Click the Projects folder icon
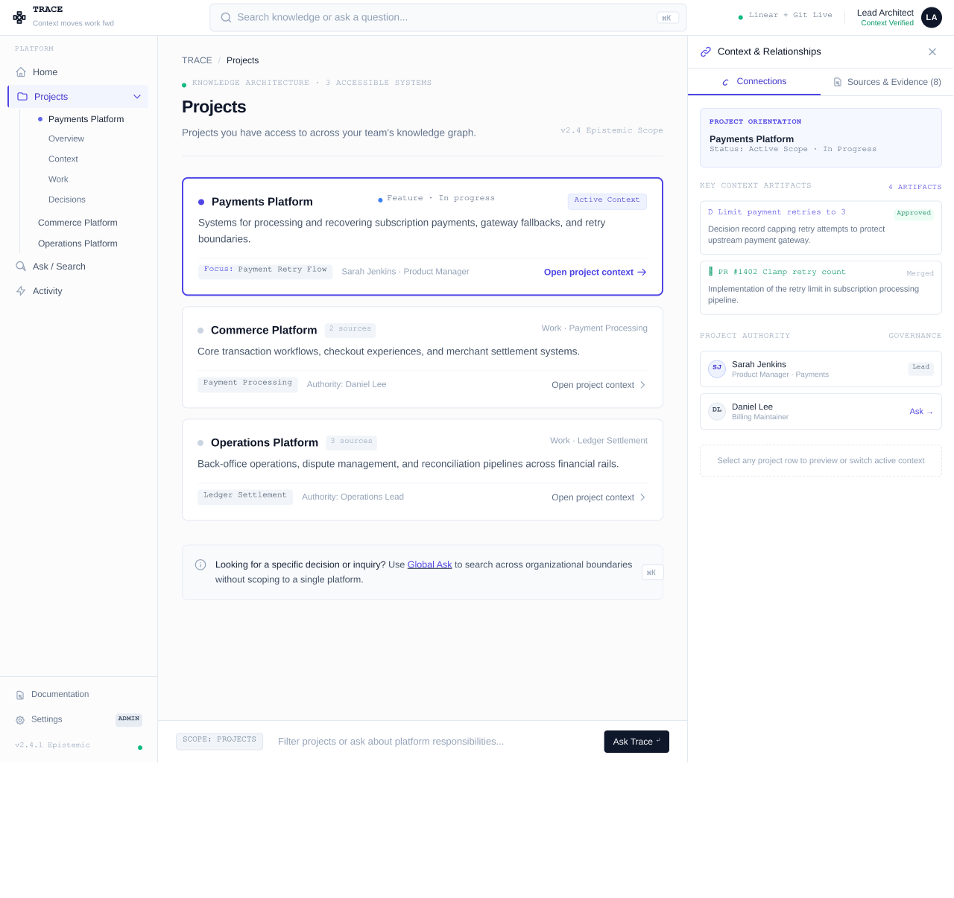The height and width of the screenshot is (898, 954). (22, 97)
